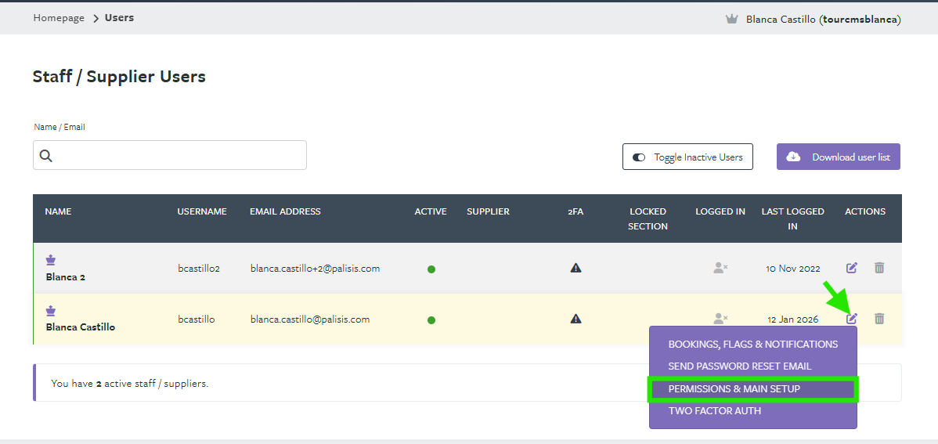
Task: Click username bcastillo
Action: click(197, 319)
